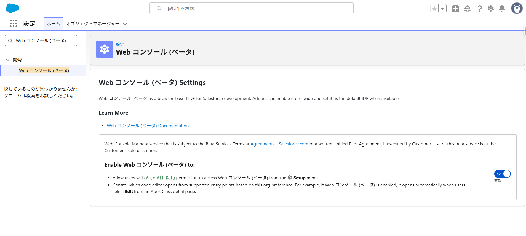
Task: Open the setup gear menu in header
Action: click(491, 9)
